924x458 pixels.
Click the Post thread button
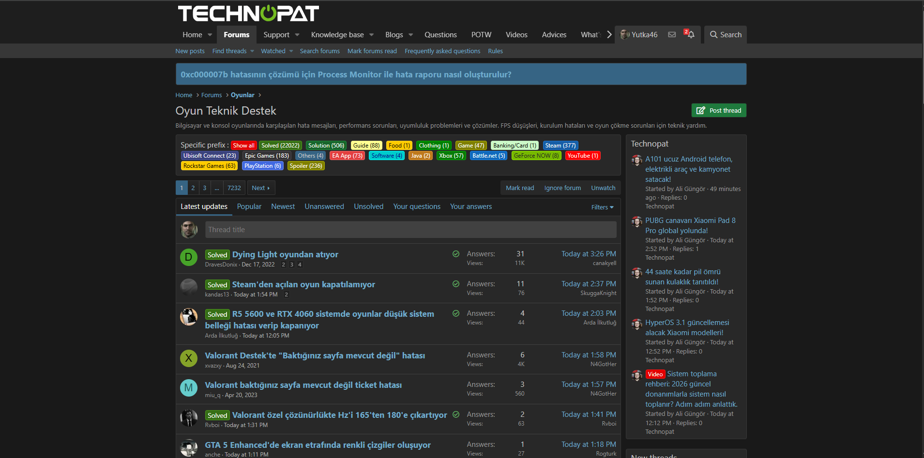719,110
